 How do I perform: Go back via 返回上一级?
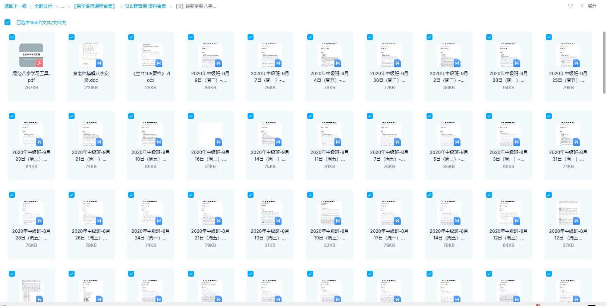click(x=16, y=6)
